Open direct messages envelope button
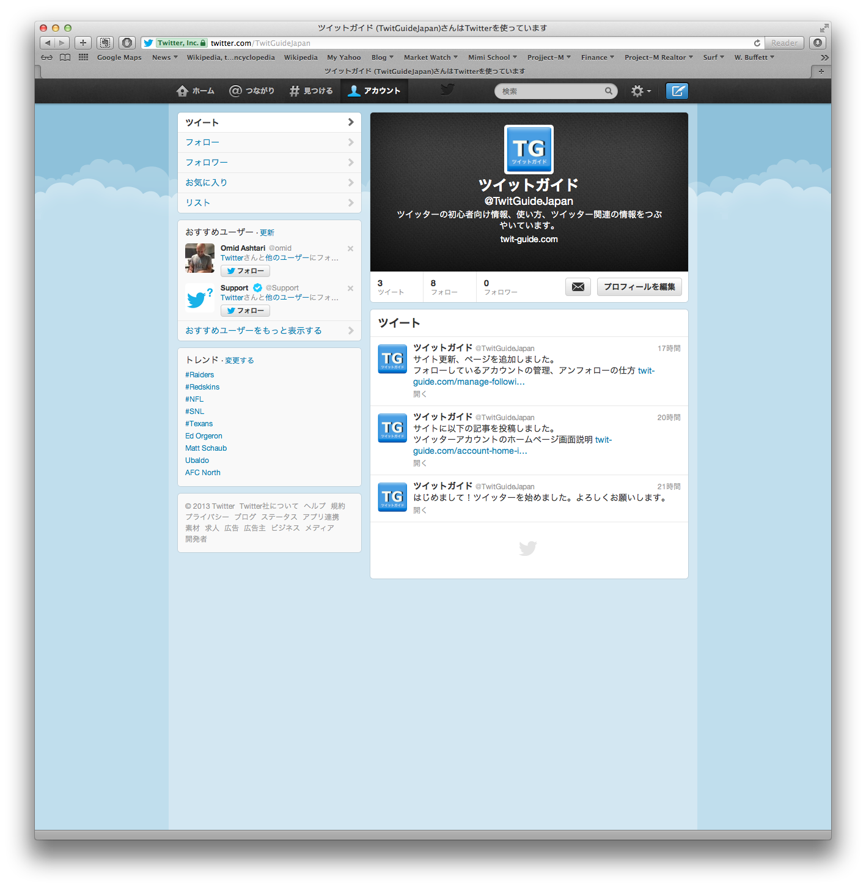The height and width of the screenshot is (888, 866). [x=578, y=287]
